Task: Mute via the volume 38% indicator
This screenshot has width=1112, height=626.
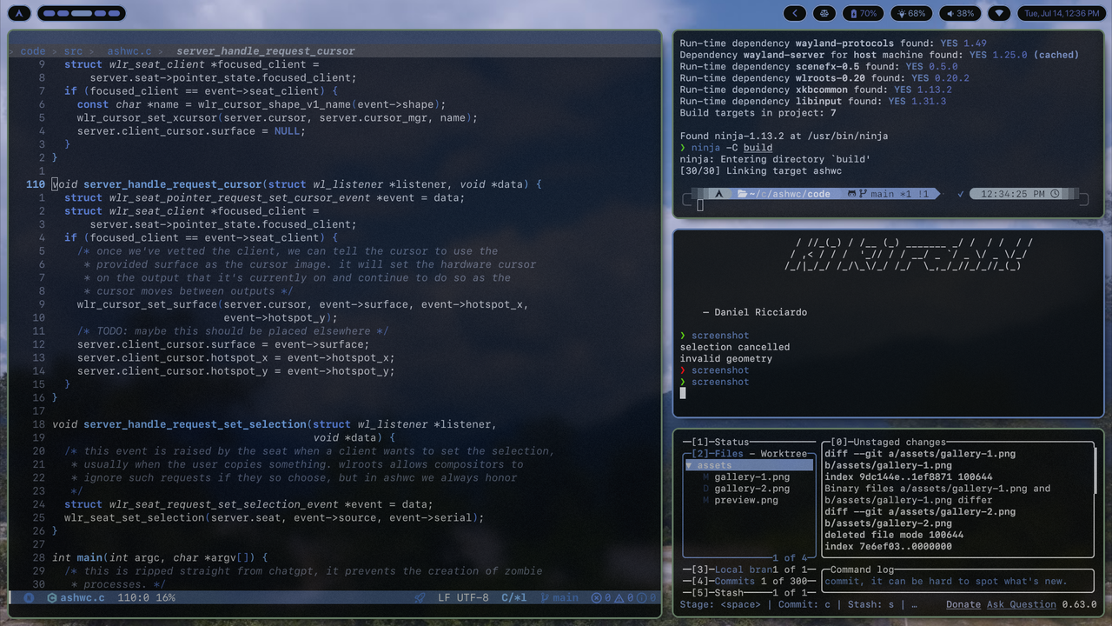Action: (961, 13)
